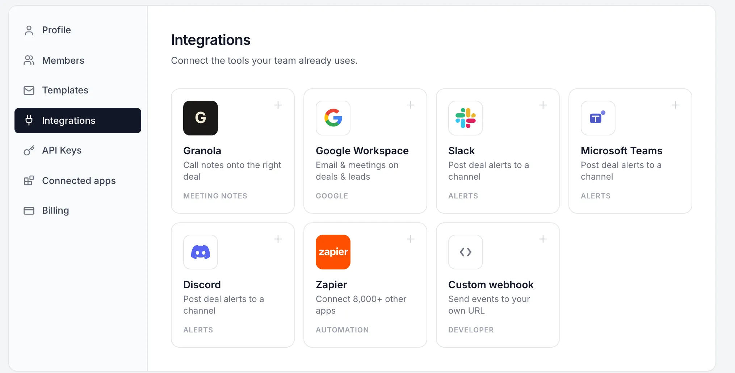
Task: Click "Connect 8,000+ other apps" description
Action: (x=361, y=305)
